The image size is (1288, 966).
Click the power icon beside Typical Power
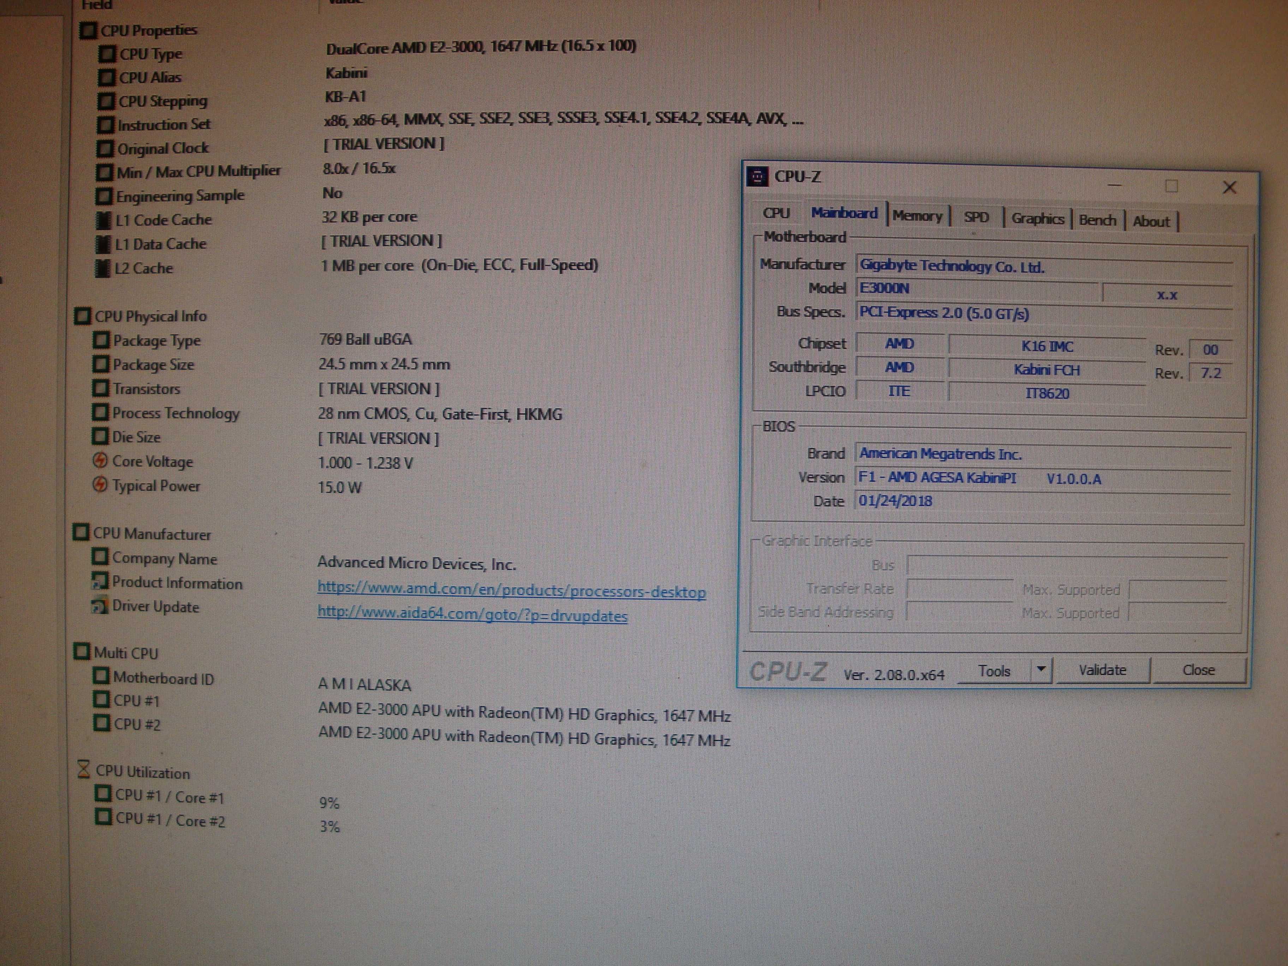click(x=100, y=484)
